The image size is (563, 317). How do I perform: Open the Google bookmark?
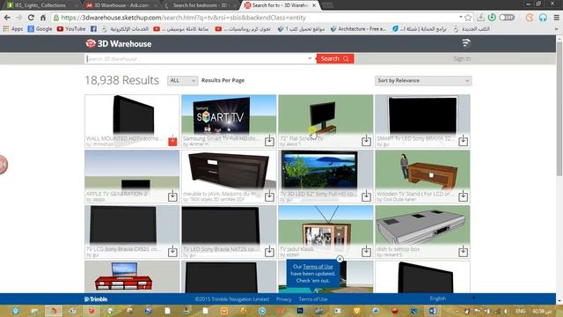[x=40, y=29]
